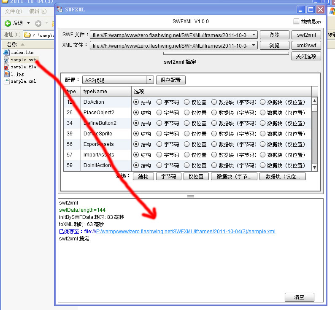Select 数据块（仅位置）radio for DoAction
335x310 pixels.
click(262, 102)
